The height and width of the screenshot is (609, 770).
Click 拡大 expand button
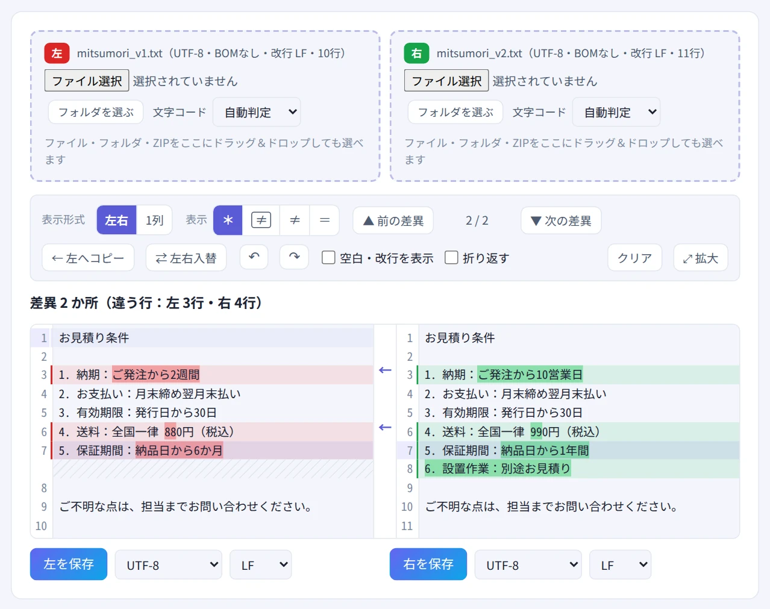701,258
